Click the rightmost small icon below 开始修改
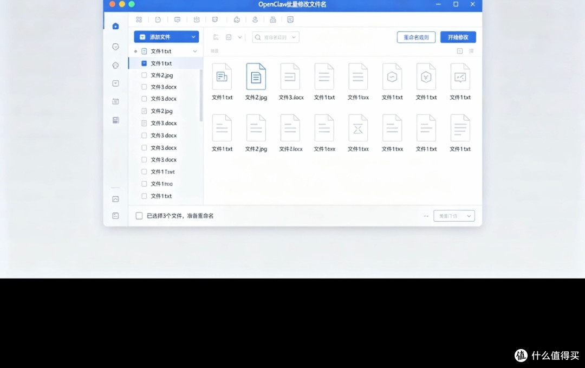This screenshot has height=368, width=585. pos(472,51)
